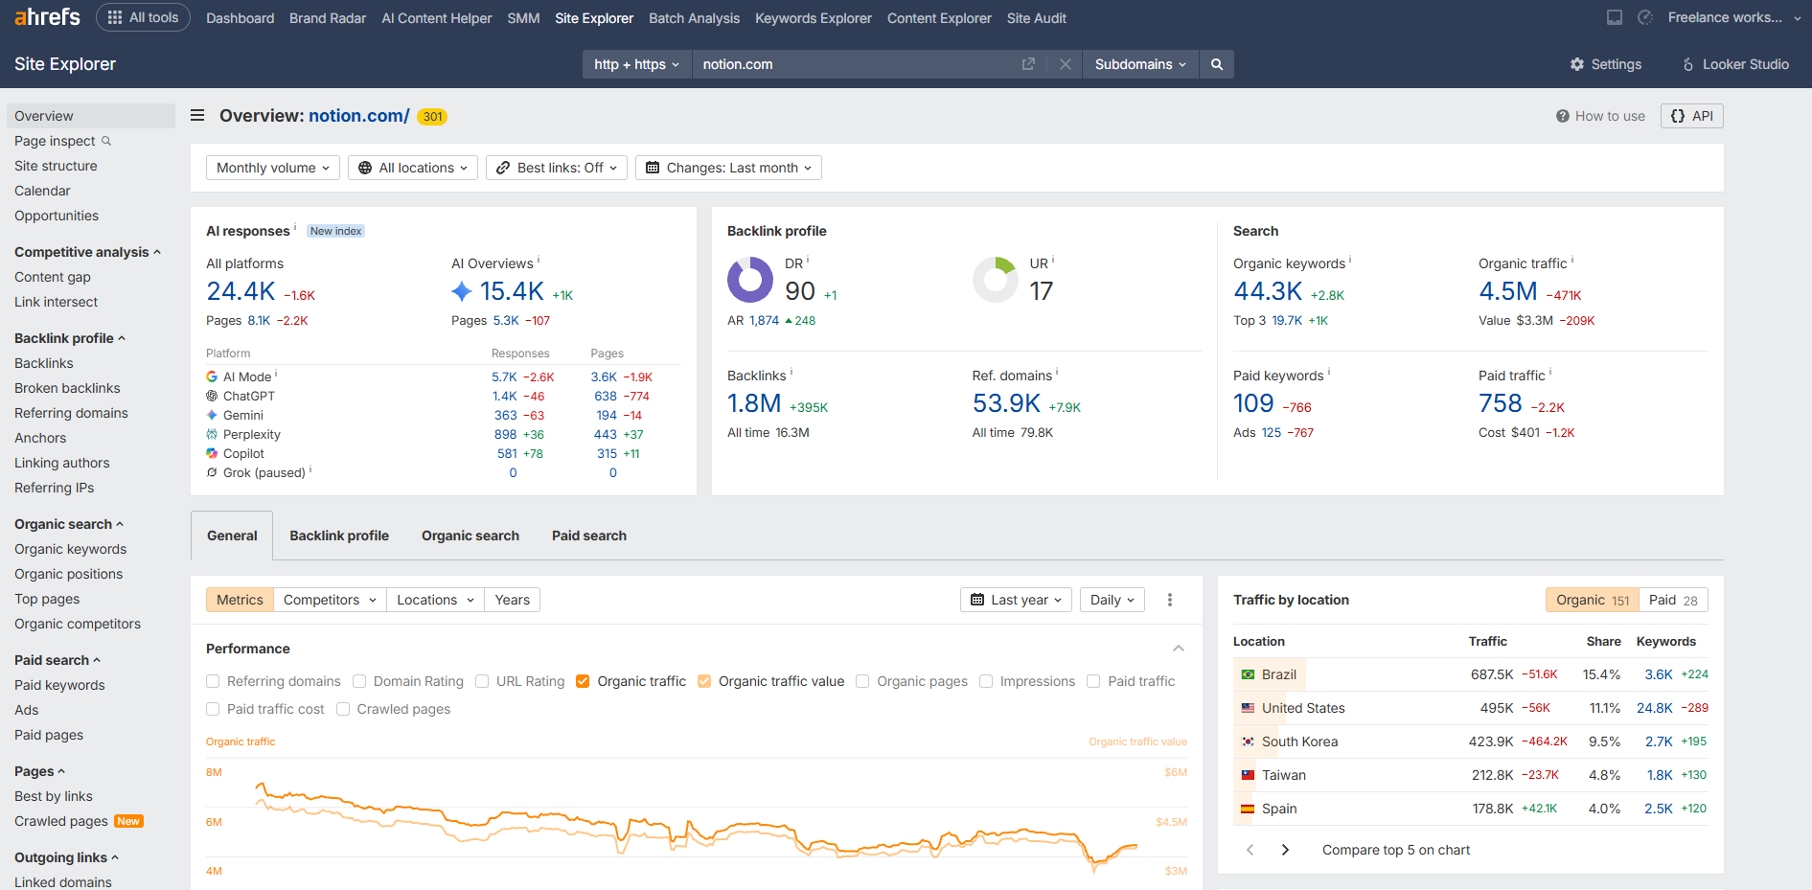Enable the URL Rating checkbox
Image resolution: width=1812 pixels, height=890 pixels.
click(x=482, y=681)
